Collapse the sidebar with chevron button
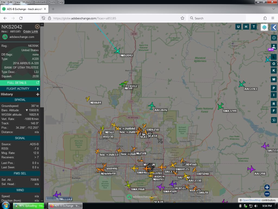 [x=274, y=27]
